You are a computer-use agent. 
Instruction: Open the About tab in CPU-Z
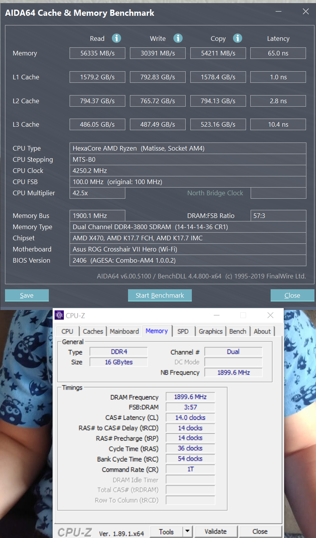pos(262,331)
